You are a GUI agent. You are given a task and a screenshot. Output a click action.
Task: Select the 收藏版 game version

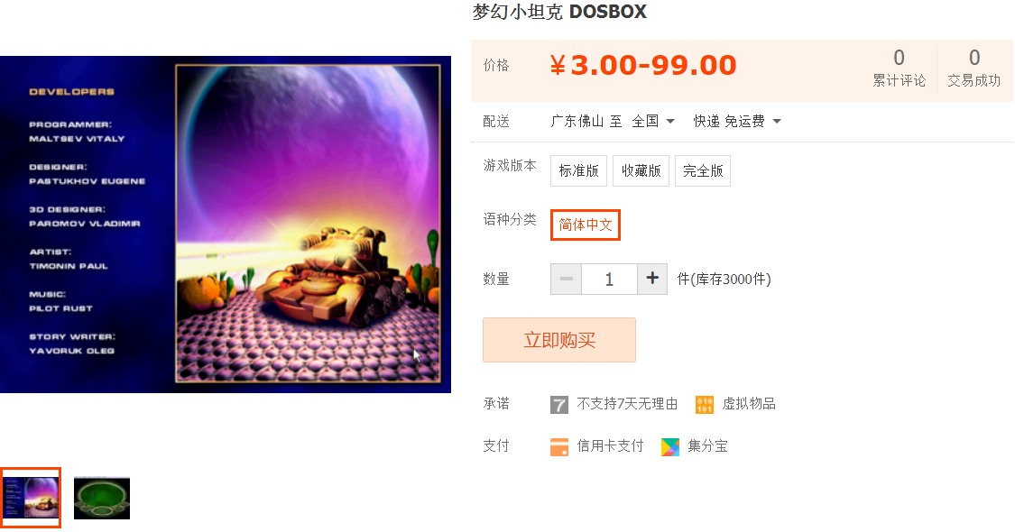coord(641,170)
